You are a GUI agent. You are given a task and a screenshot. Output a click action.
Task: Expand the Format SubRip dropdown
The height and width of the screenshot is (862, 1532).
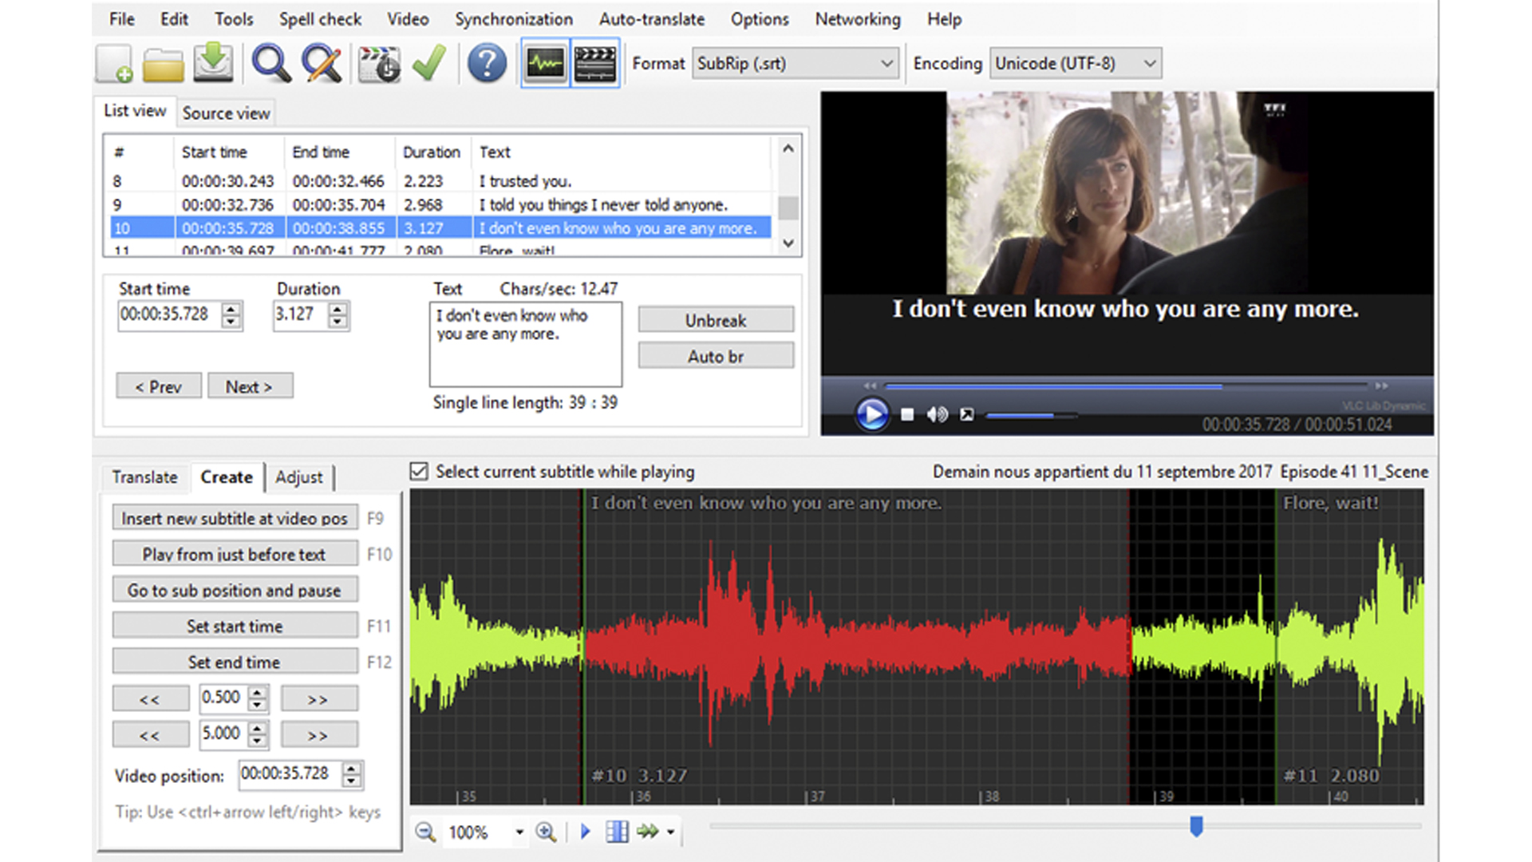click(886, 64)
